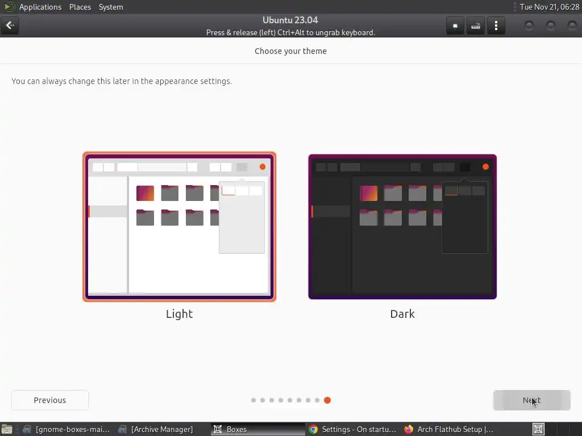
Task: Click the Applications menu logo icon
Action: point(9,7)
